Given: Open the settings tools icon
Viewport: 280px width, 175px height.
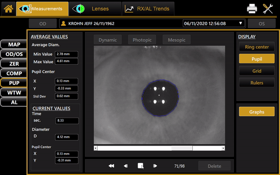Looking at the screenshot, I should coord(268,8).
